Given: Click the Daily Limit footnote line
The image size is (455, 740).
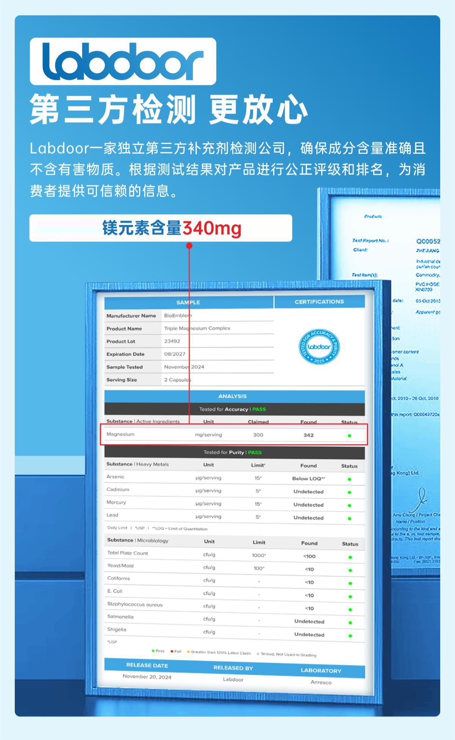Looking at the screenshot, I should click(x=157, y=528).
